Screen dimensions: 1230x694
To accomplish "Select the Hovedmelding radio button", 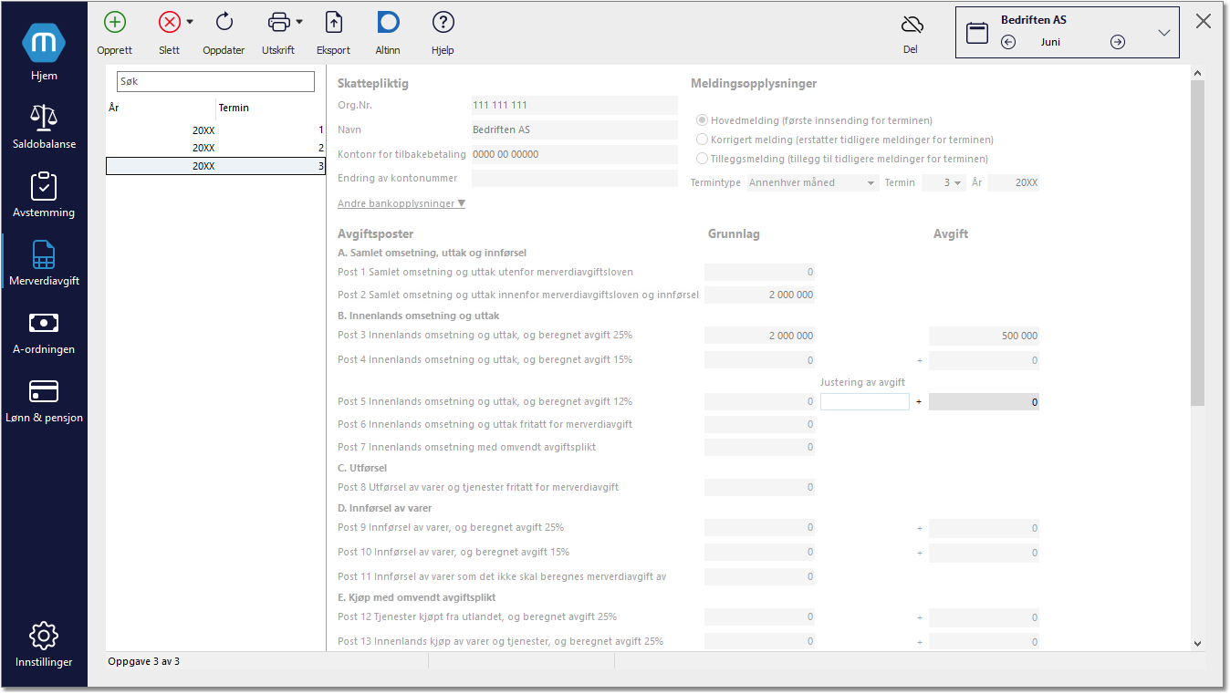I will tap(702, 120).
